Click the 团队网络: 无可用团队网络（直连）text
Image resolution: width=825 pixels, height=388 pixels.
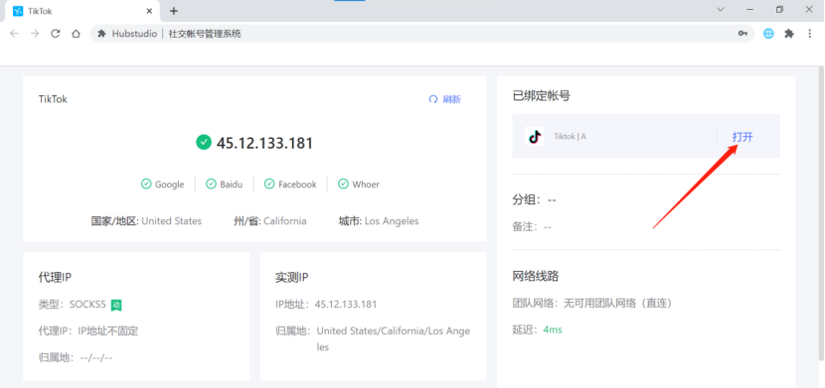592,303
